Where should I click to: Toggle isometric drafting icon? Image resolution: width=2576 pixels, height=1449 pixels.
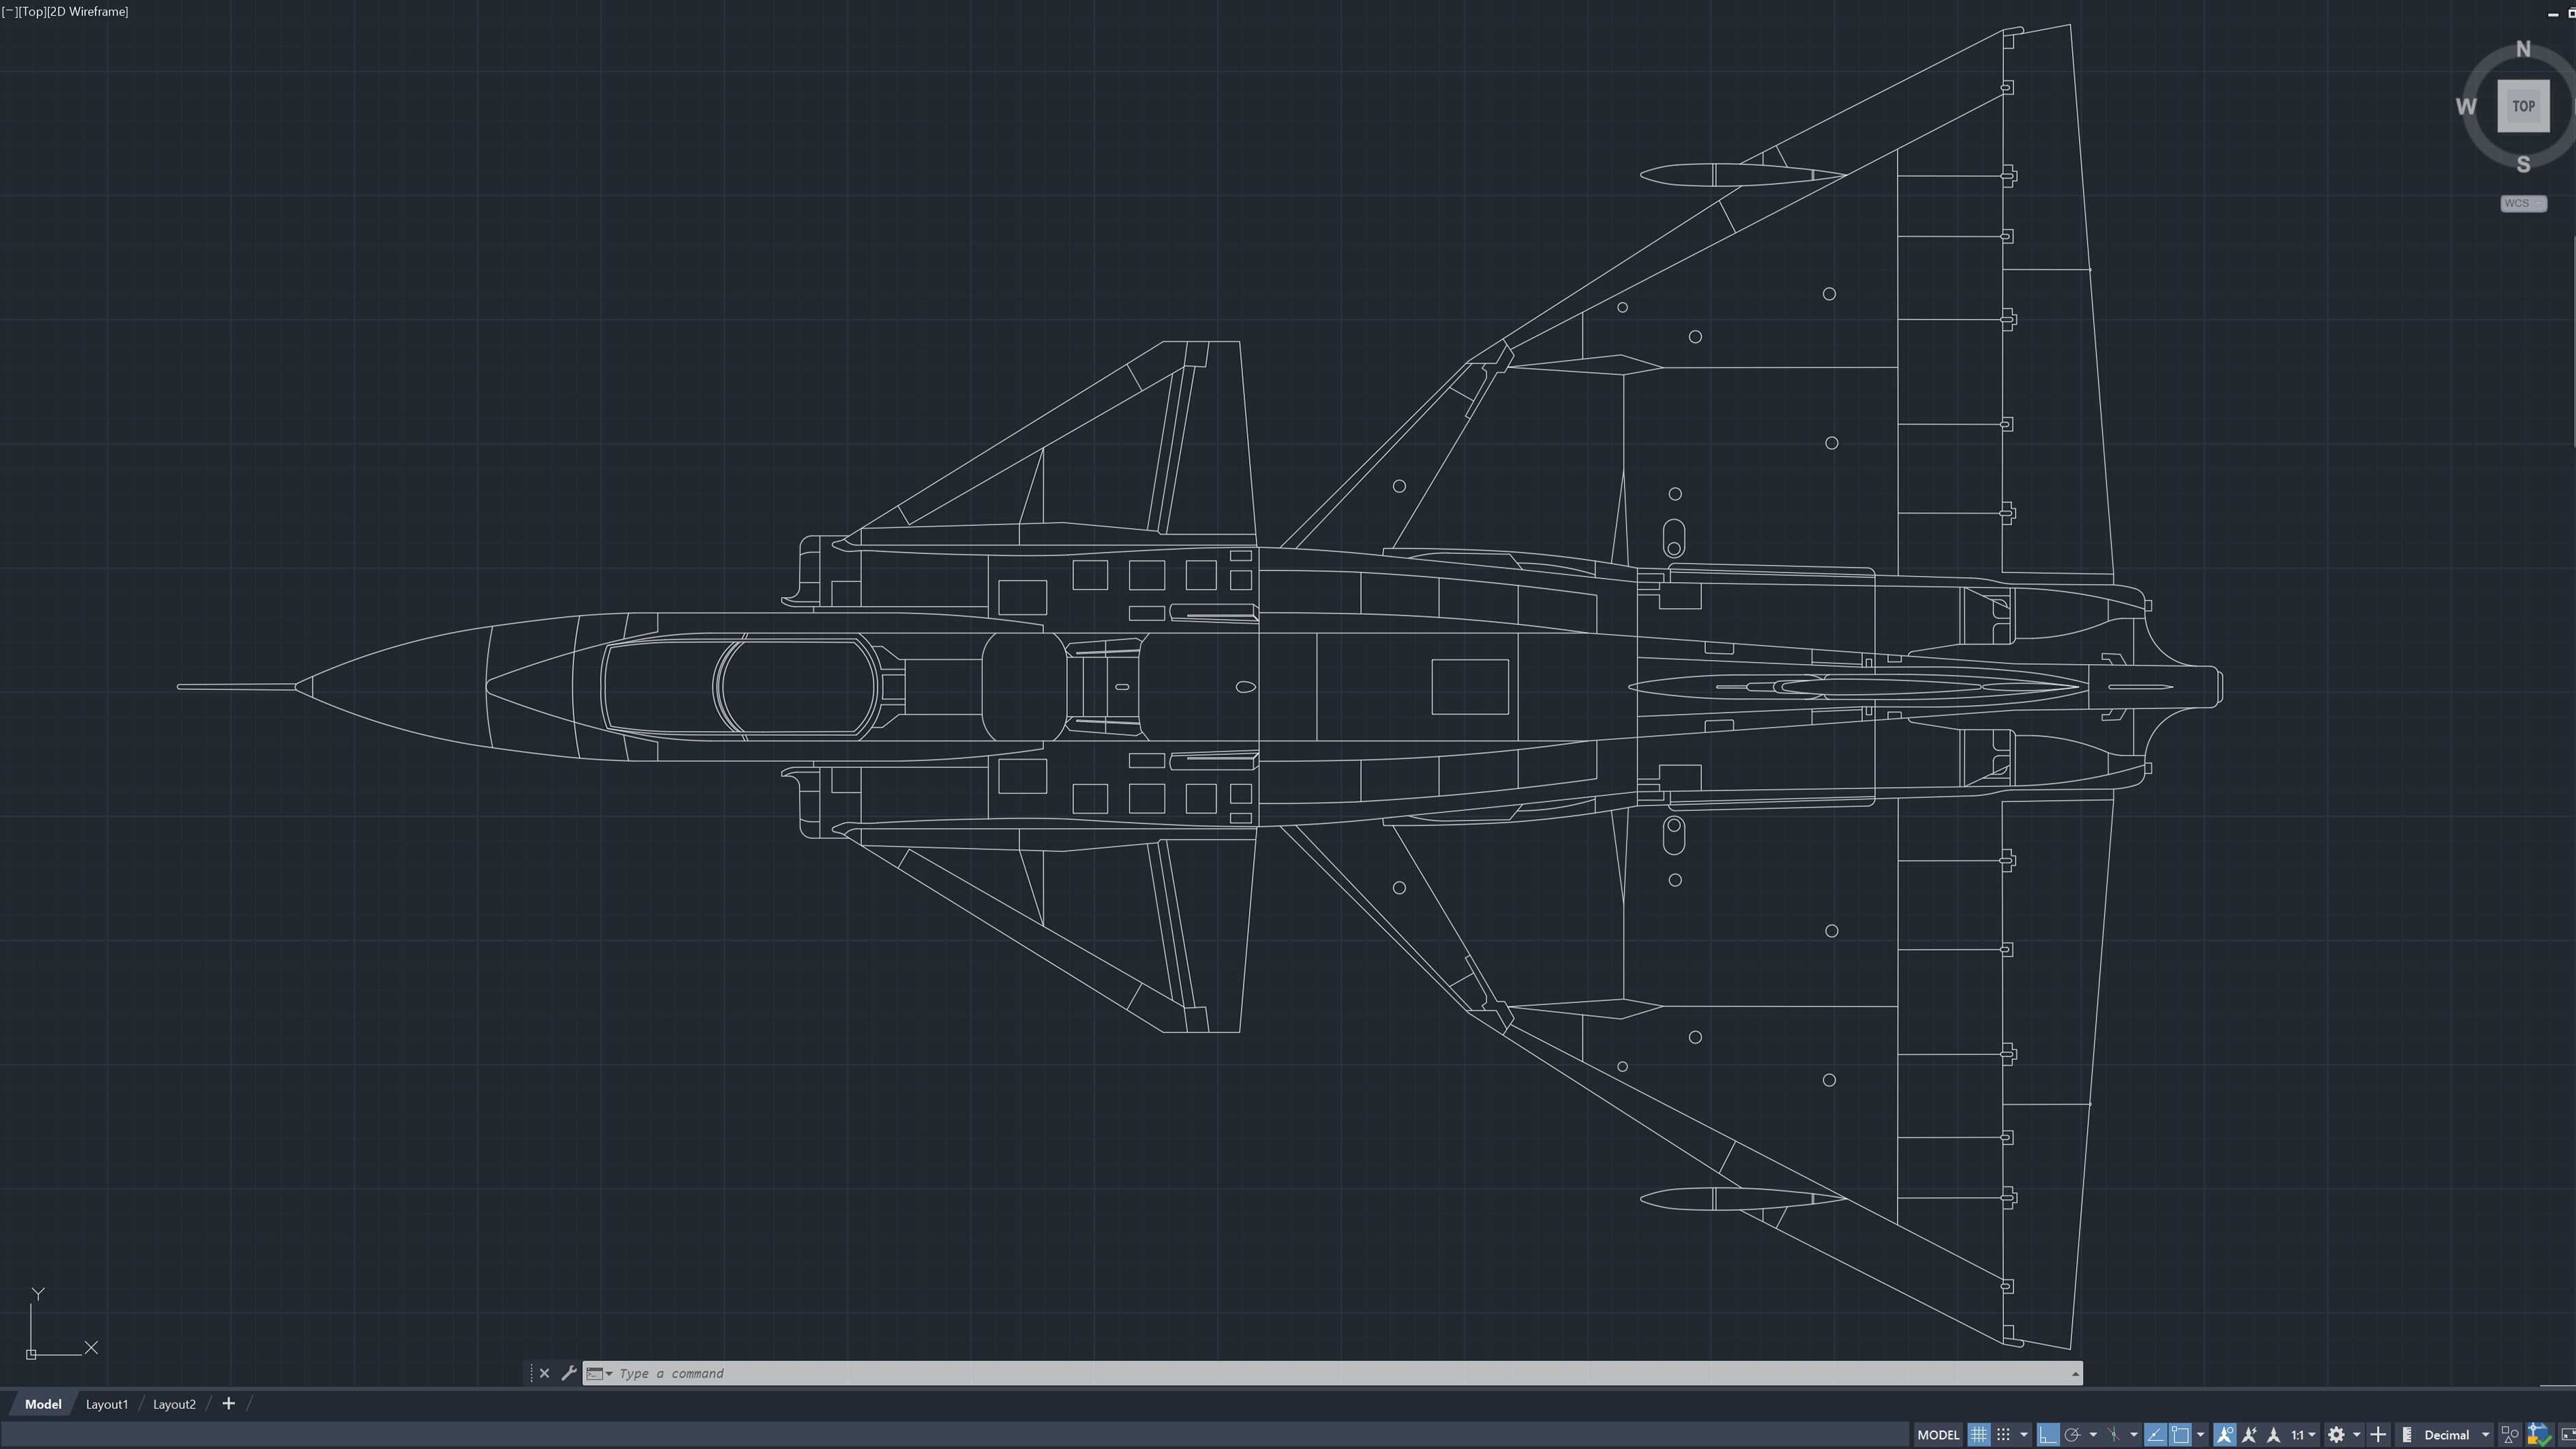pyautogui.click(x=2113, y=1435)
